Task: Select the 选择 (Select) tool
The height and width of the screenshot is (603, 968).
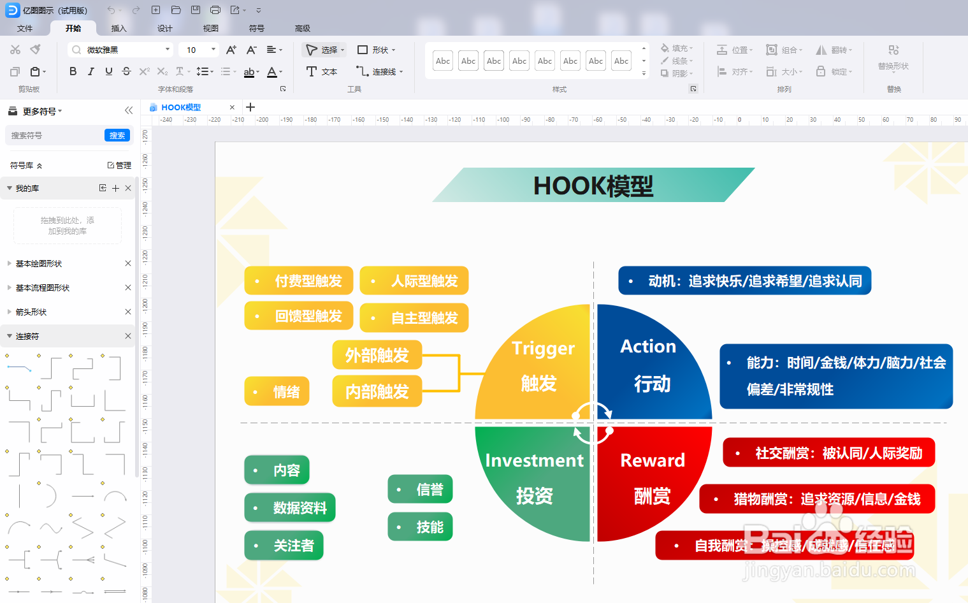Action: [x=324, y=49]
